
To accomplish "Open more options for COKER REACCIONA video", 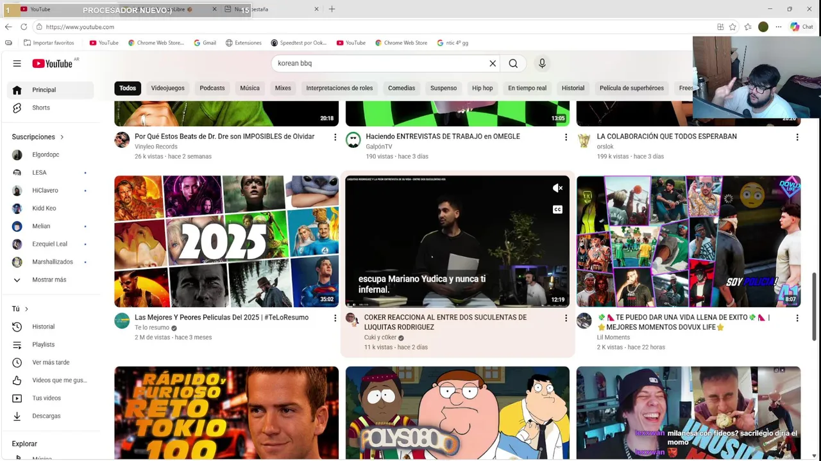I will tap(566, 318).
